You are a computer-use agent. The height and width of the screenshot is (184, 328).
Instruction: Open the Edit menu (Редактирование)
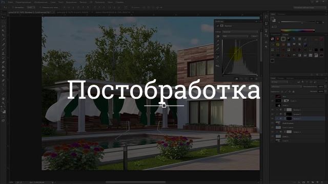pos(23,2)
